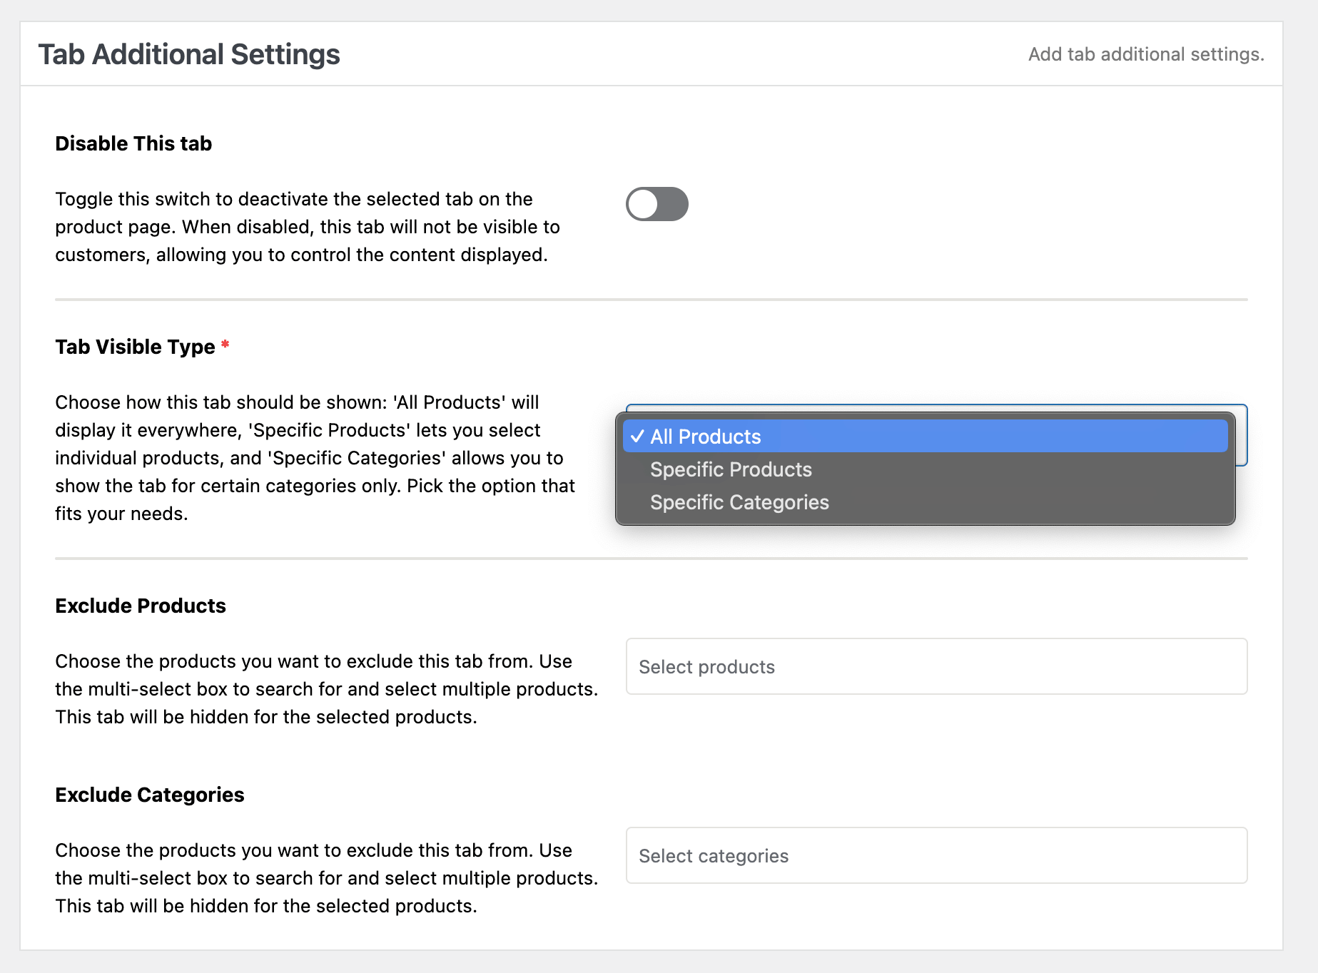Image resolution: width=1318 pixels, height=973 pixels.
Task: Choose Specific Products visibility option
Action: pos(730,469)
